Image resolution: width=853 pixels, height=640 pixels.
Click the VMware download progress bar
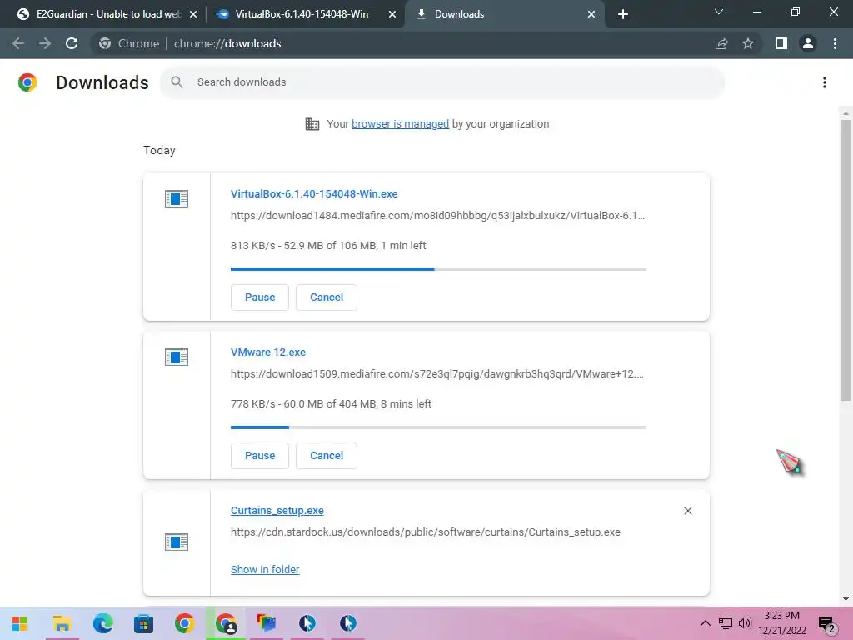tap(438, 427)
